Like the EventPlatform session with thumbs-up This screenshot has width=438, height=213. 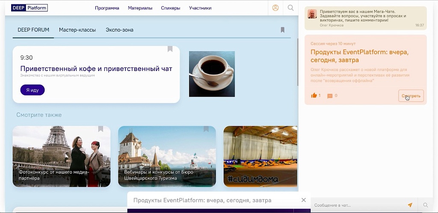pos(314,95)
